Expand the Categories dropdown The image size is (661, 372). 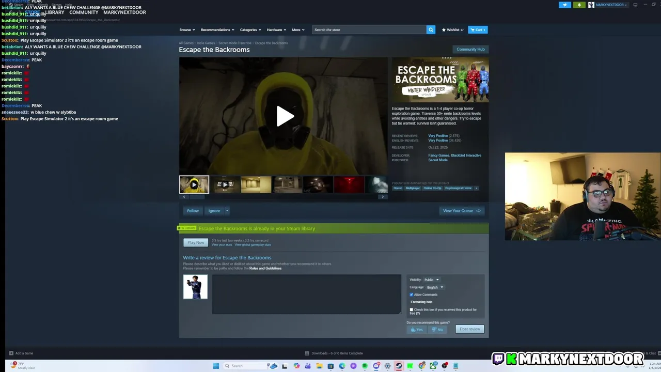click(250, 29)
